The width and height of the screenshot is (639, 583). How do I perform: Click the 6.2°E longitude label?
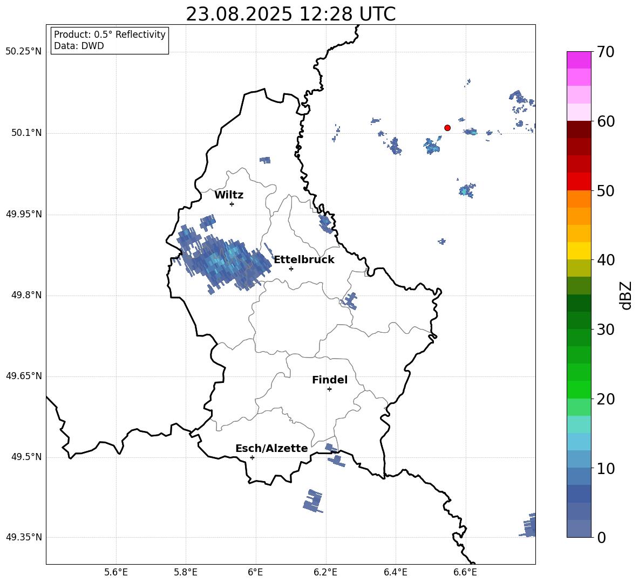[x=325, y=572]
